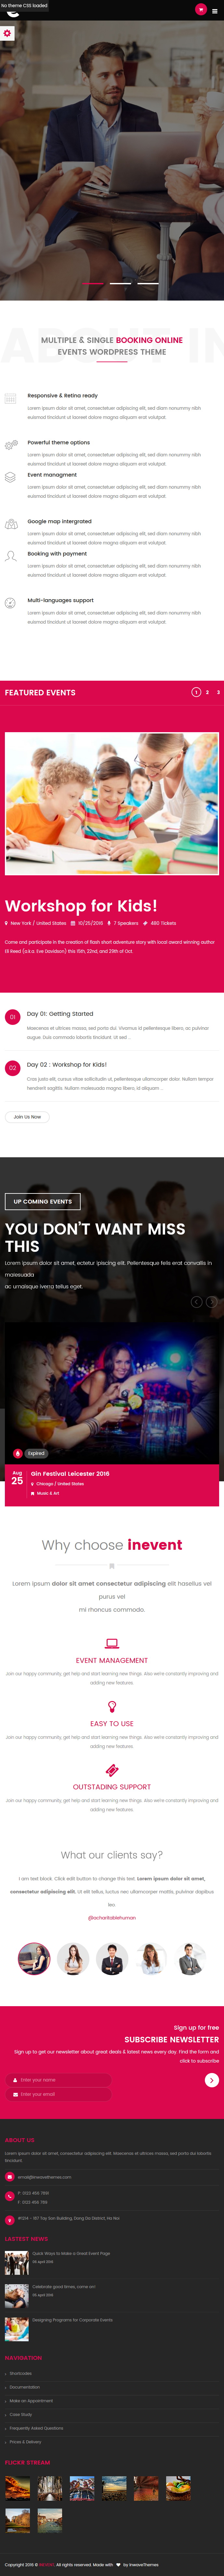Click the Up Coming Events button
The width and height of the screenshot is (224, 2576).
(43, 1201)
